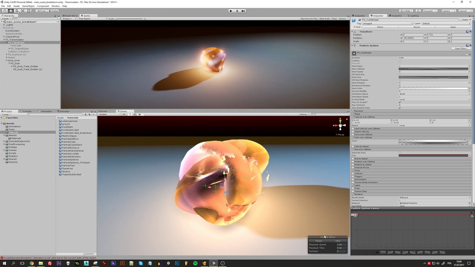Viewport: 475px width, 267px height.
Task: Open the Assets menu
Action: pos(16,6)
